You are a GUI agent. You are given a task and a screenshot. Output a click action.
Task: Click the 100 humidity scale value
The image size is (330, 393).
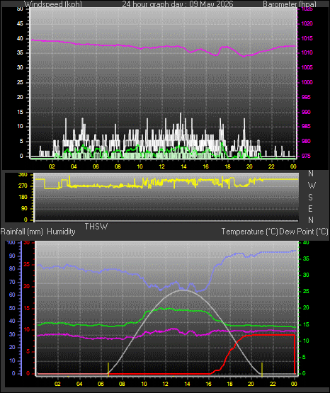tap(11, 242)
